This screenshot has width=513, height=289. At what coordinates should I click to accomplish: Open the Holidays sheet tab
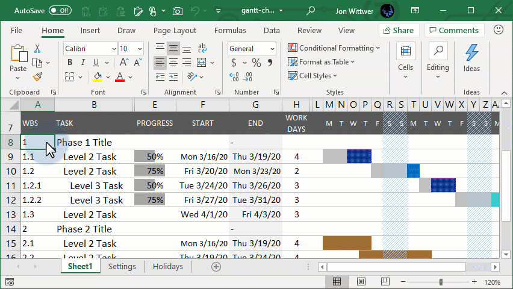coord(168,266)
